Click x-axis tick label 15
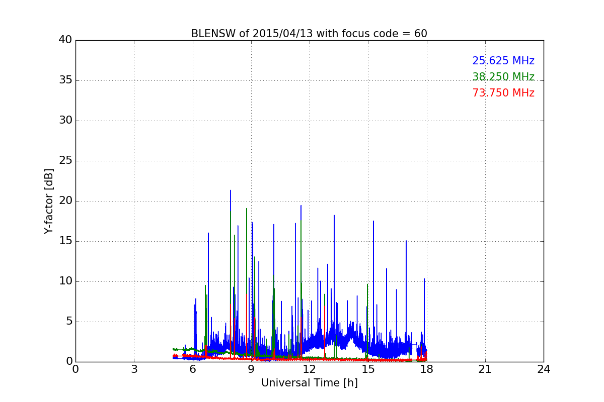 [368, 369]
